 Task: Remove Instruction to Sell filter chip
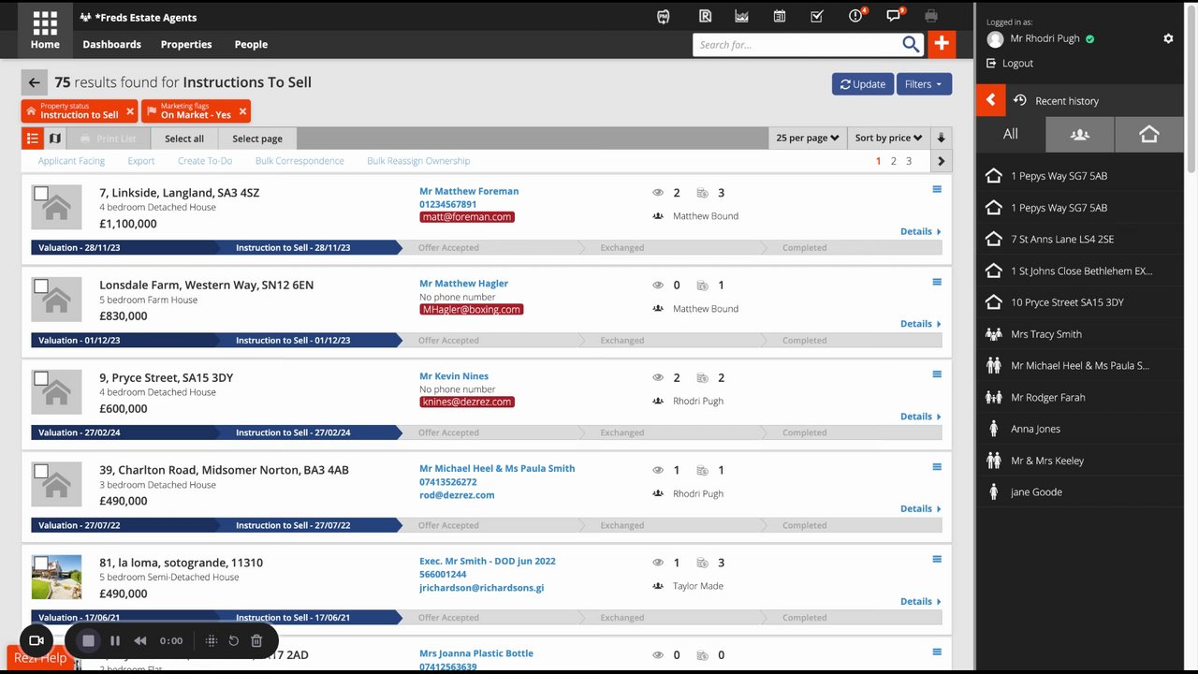click(128, 111)
